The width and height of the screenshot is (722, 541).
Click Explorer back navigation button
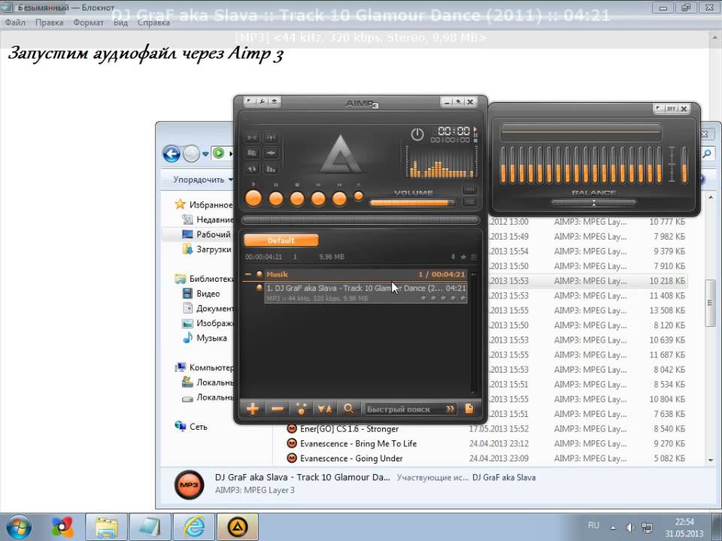coord(171,153)
